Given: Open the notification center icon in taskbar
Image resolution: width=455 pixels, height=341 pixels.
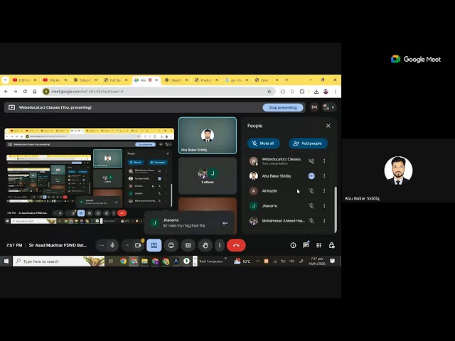Looking at the screenshot, I should tap(333, 261).
